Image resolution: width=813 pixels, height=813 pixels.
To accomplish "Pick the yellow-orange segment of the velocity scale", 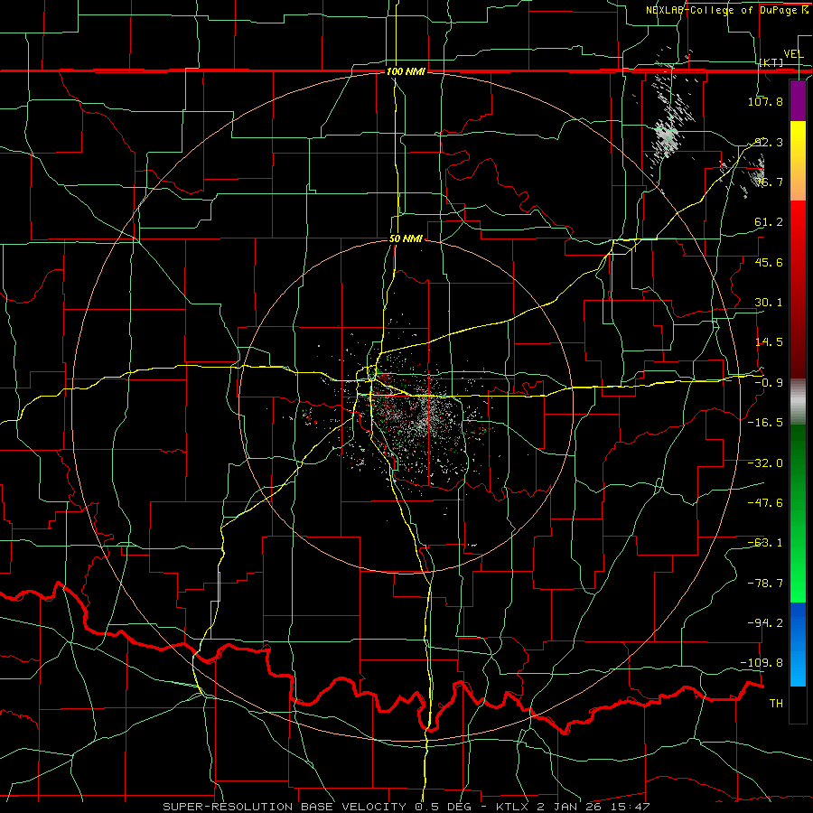I will tap(798, 161).
